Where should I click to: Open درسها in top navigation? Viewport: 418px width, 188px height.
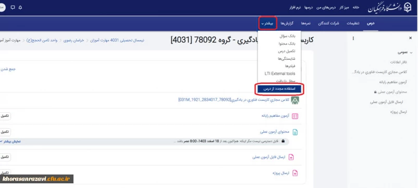point(309,7)
